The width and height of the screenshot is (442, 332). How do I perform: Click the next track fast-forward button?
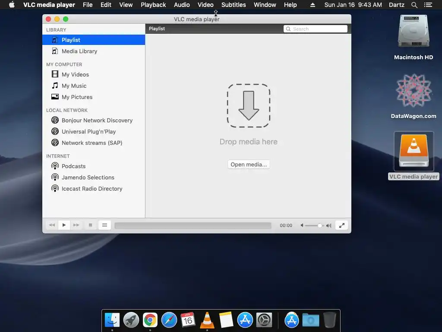76,225
